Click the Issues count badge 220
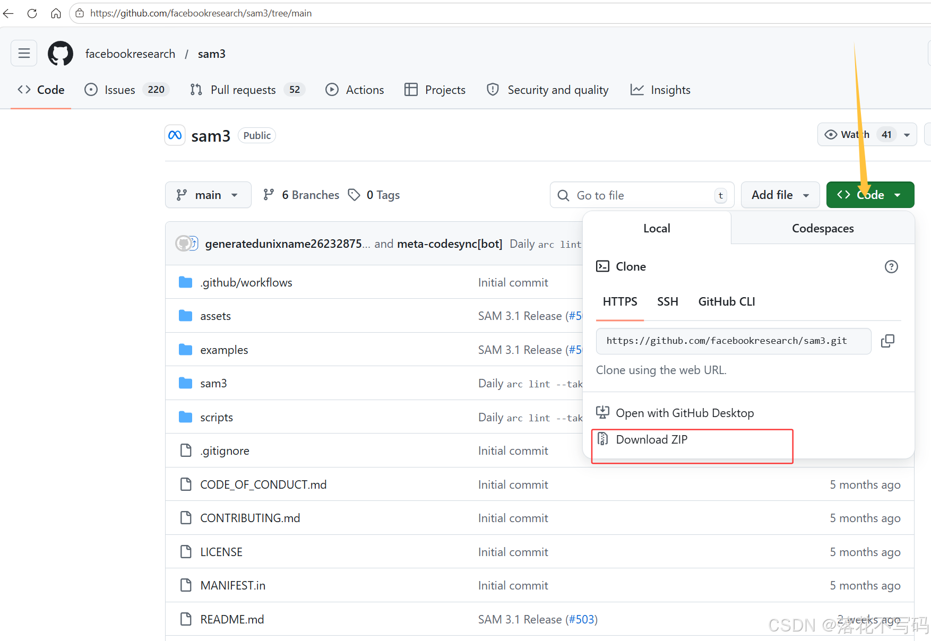 point(156,90)
